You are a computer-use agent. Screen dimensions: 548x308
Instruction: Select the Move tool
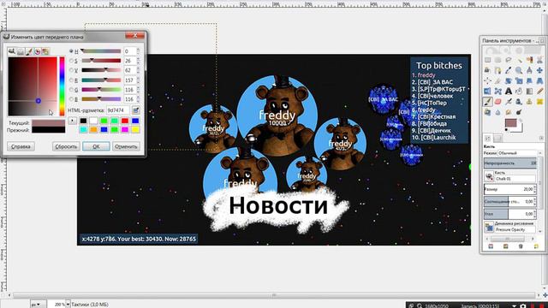coord(540,70)
